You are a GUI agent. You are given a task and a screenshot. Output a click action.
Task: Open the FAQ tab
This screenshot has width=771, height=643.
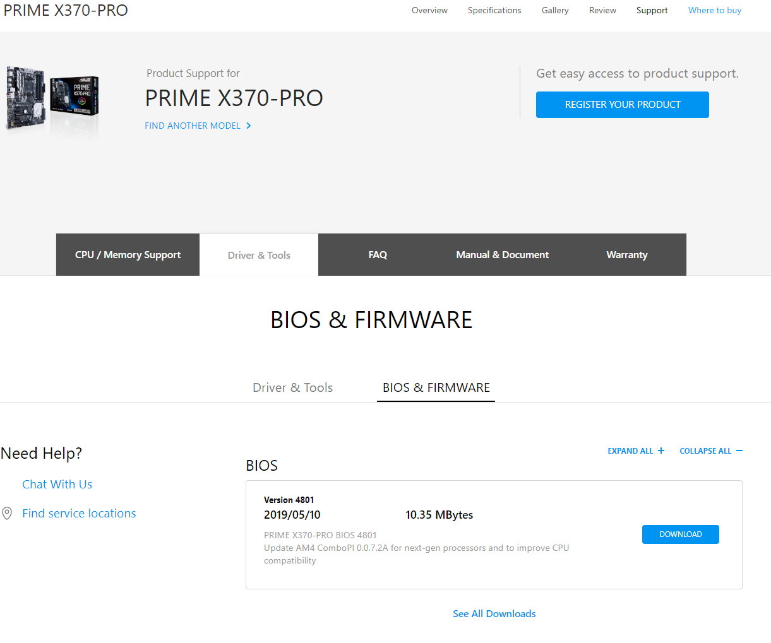378,255
